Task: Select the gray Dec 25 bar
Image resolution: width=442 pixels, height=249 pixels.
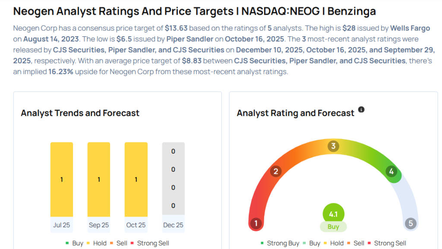Action: coord(173,179)
